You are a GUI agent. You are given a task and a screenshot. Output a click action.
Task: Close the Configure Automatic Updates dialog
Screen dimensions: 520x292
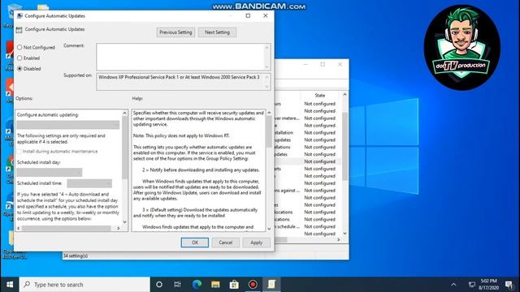tap(266, 15)
